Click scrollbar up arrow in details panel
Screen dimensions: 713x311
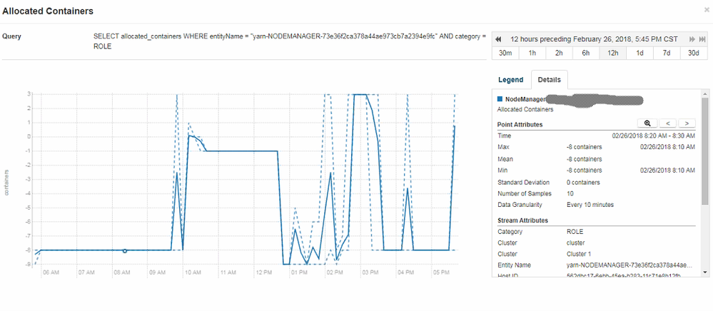pos(705,93)
